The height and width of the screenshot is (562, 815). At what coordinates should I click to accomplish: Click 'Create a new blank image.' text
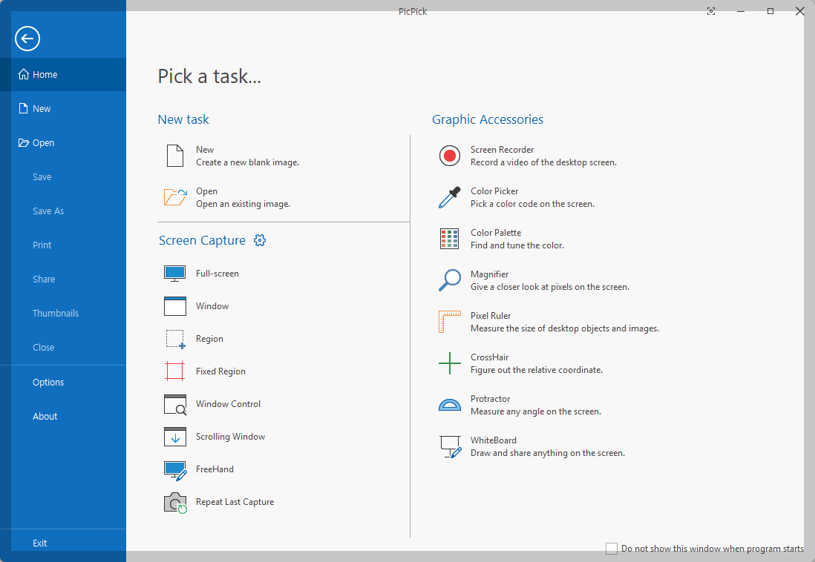pos(247,162)
